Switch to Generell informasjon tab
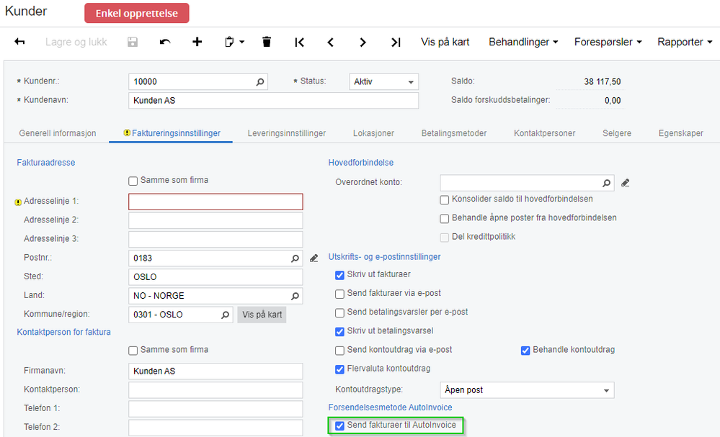This screenshot has height=437, width=720. tap(58, 133)
